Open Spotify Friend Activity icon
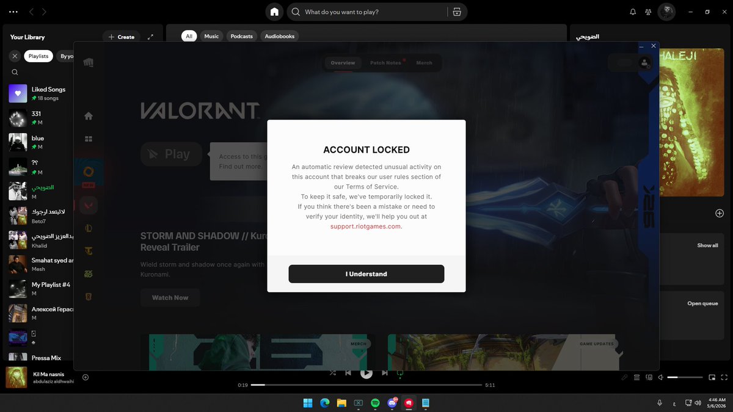This screenshot has width=733, height=412. [x=648, y=12]
